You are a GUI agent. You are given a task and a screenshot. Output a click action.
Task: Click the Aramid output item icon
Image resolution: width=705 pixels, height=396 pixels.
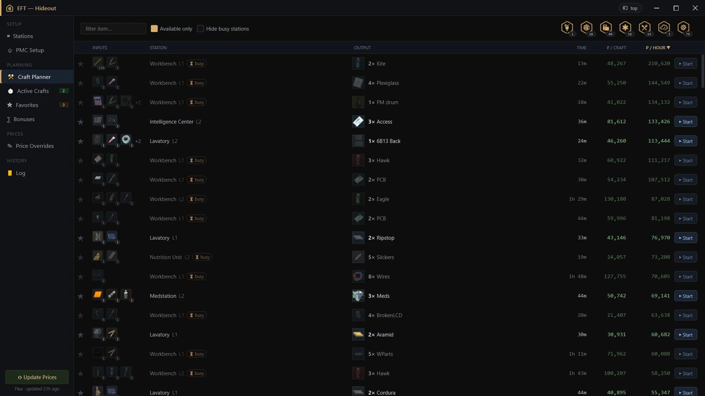[358, 334]
